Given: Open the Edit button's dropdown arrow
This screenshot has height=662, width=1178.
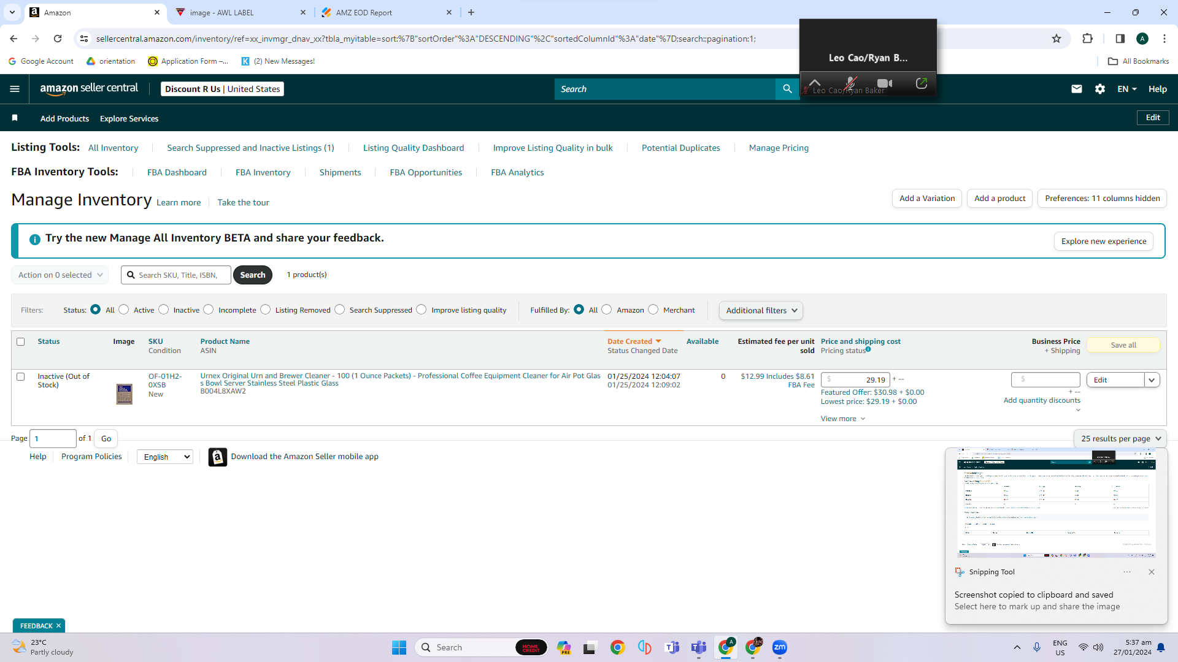Looking at the screenshot, I should 1152,380.
